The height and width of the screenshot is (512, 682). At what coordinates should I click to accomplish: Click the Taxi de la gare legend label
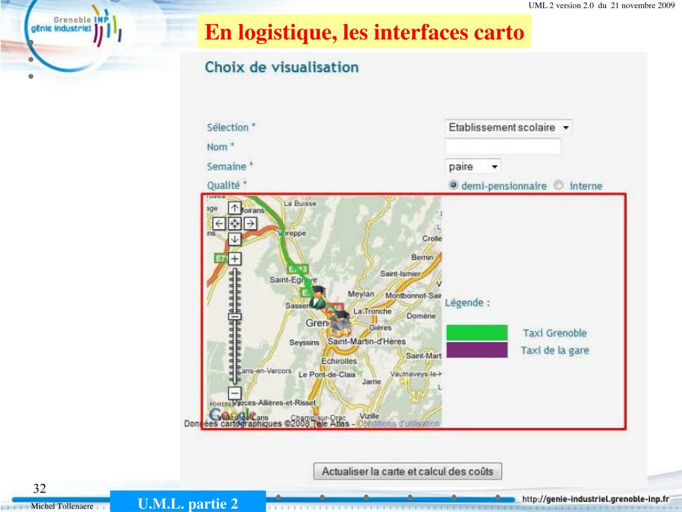click(555, 351)
